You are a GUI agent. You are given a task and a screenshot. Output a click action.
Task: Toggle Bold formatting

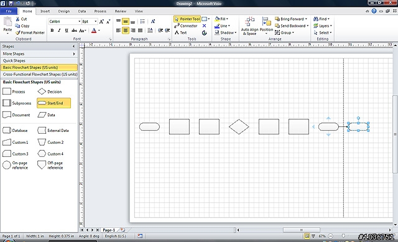[52, 30]
